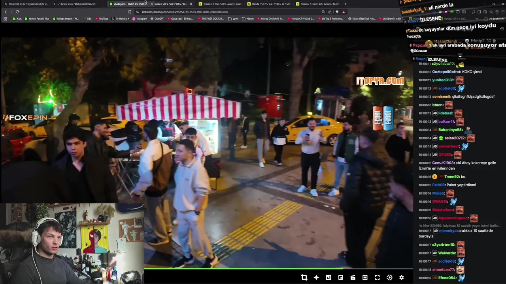Open the '(1) Top 5 Problems...' bookmark
Viewport: 506px width, 284px height.
[x=330, y=19]
